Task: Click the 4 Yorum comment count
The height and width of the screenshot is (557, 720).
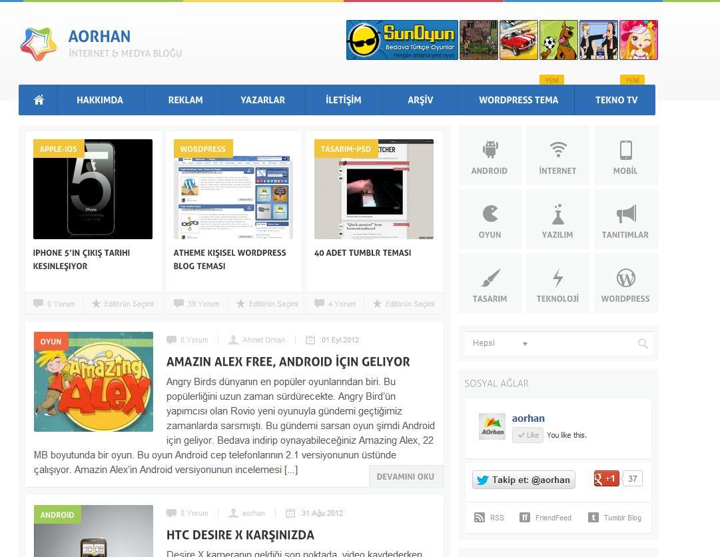Action: (x=342, y=304)
